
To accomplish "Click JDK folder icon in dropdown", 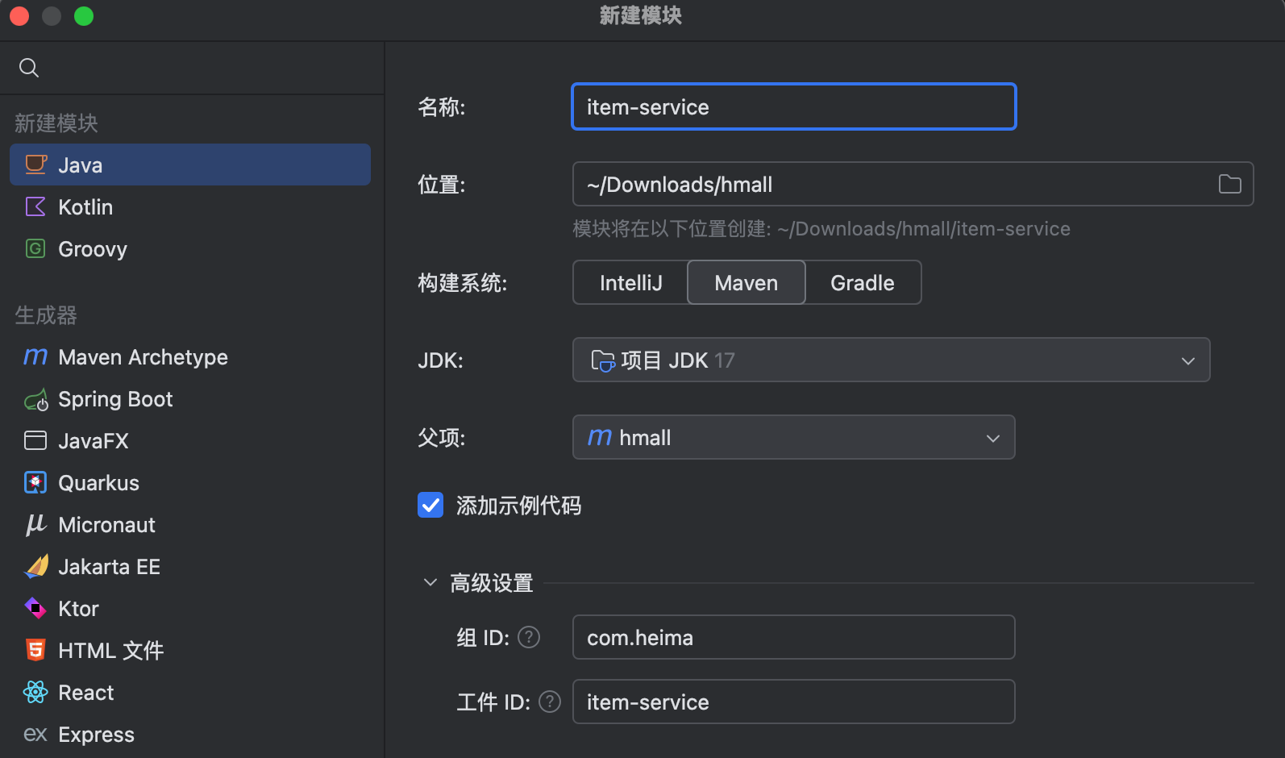I will (603, 360).
